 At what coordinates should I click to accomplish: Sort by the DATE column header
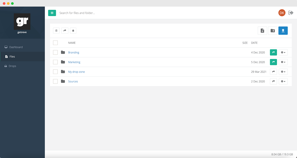point(254,43)
